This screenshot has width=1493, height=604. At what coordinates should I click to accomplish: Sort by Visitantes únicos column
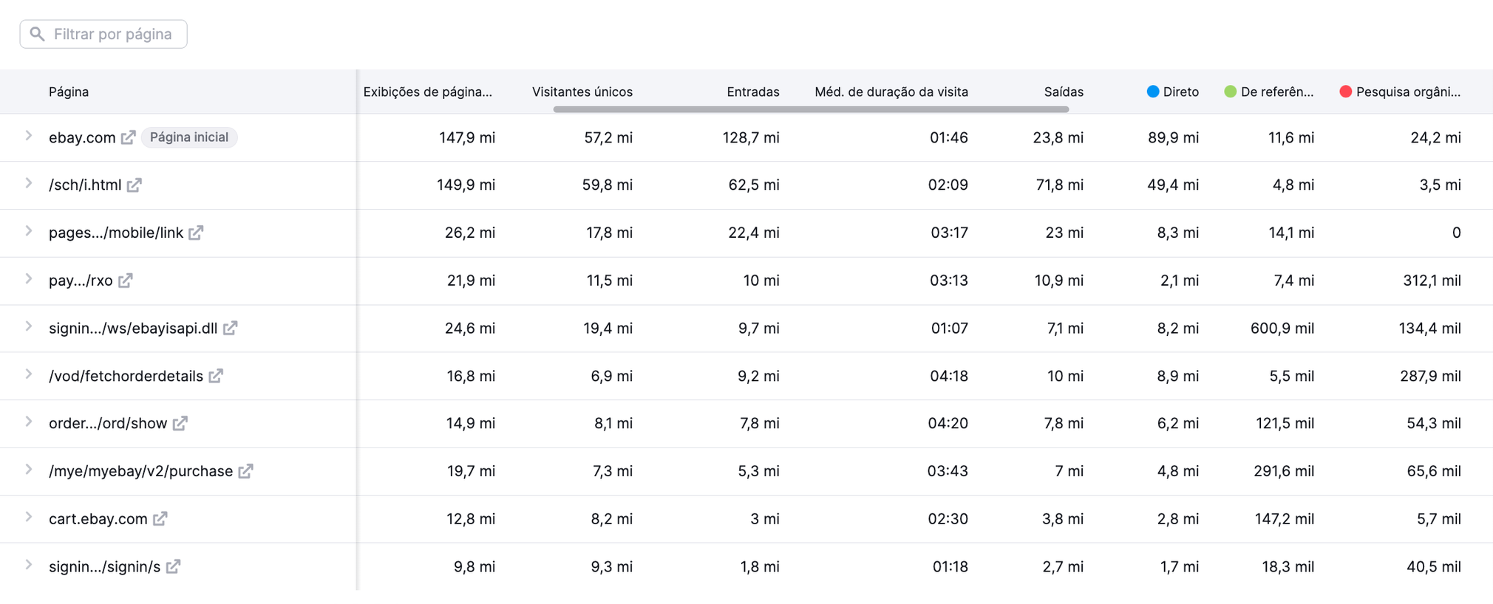coord(582,92)
